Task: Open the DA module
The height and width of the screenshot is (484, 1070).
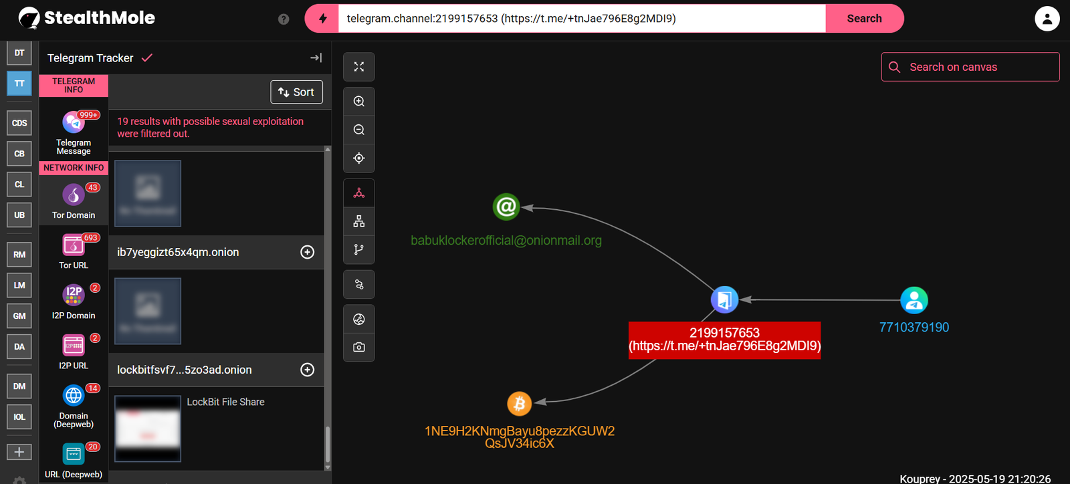Action: tap(19, 347)
